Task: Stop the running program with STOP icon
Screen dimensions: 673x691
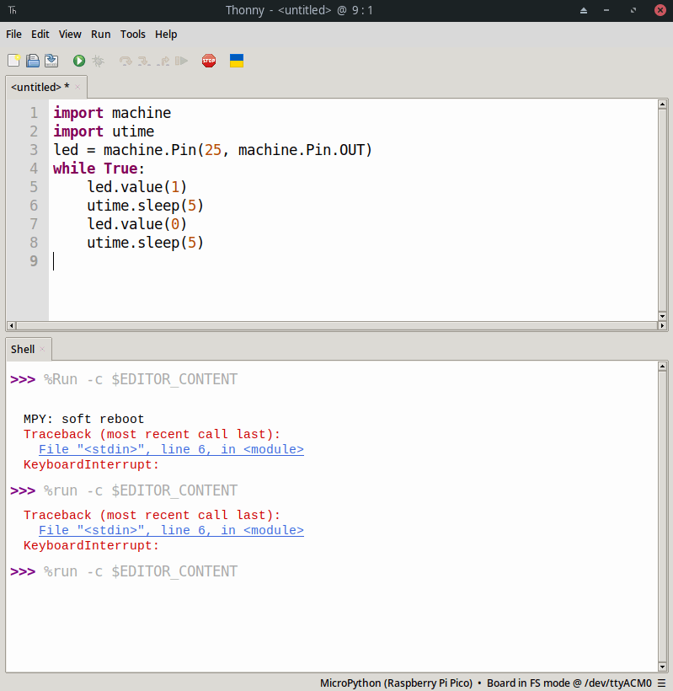Action: click(209, 61)
